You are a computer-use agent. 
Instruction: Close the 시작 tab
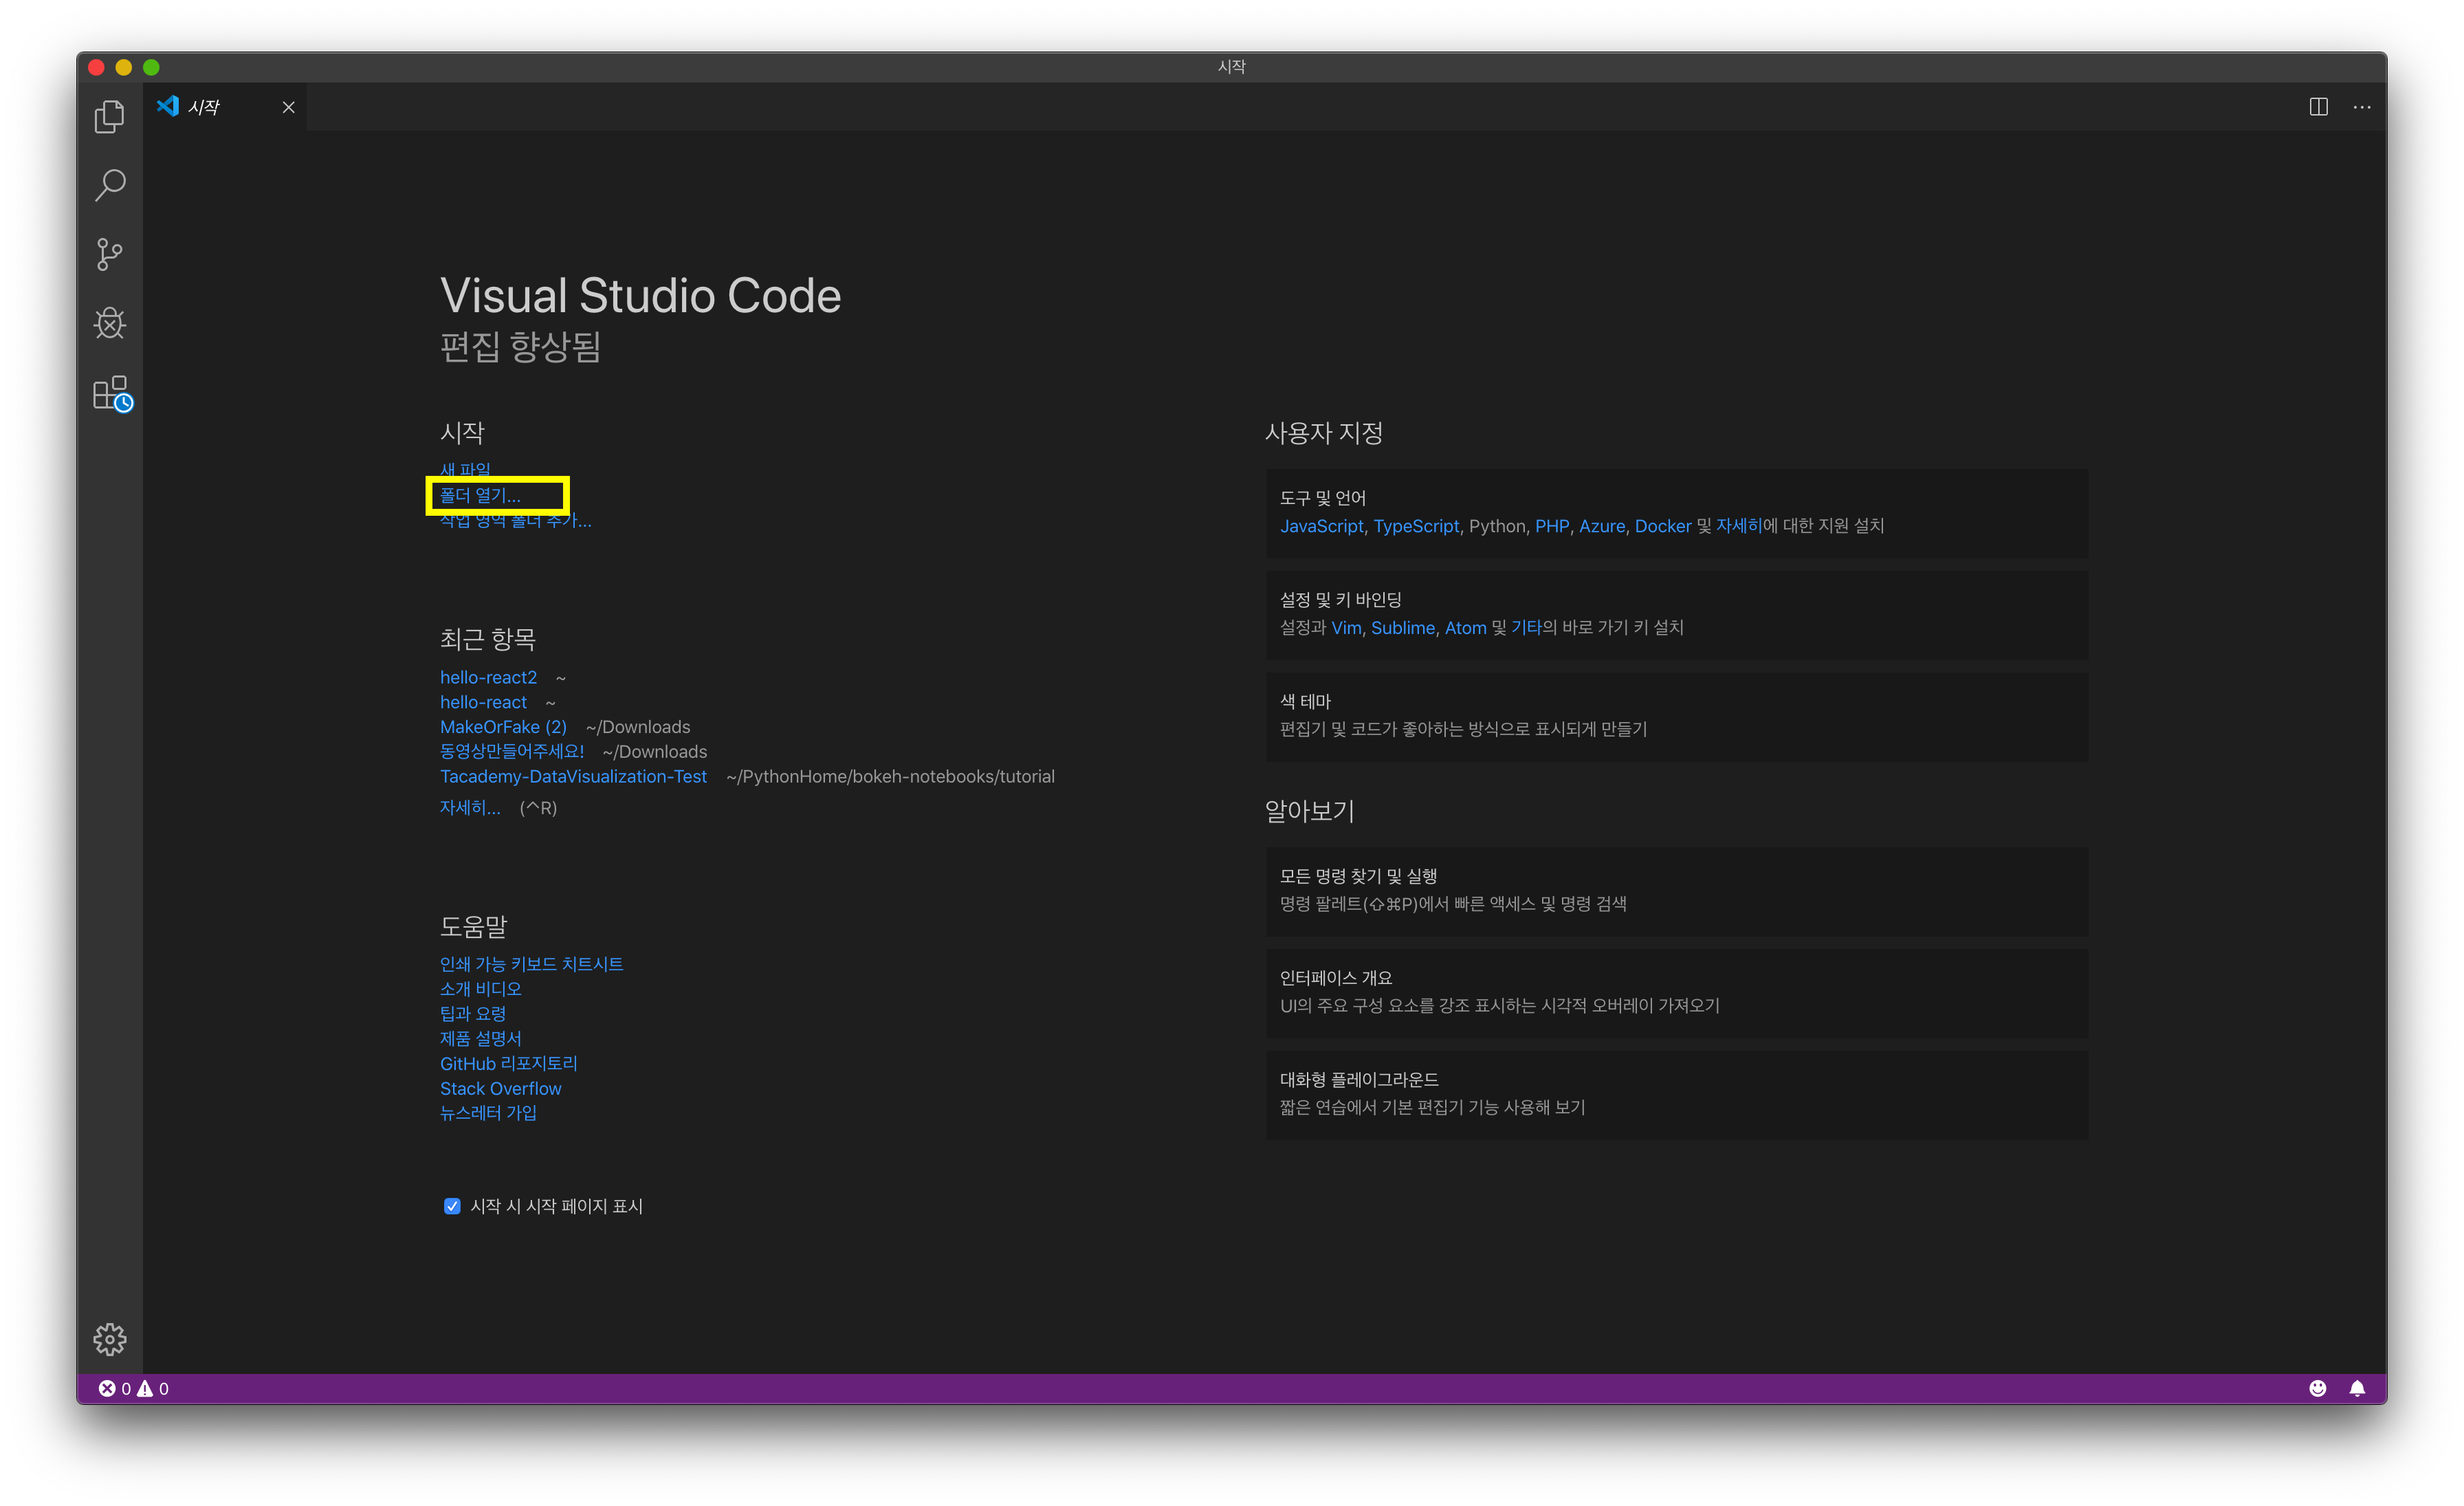pos(288,107)
